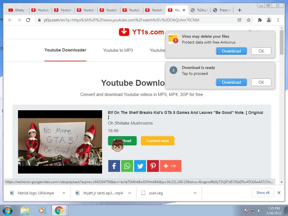Screen dimensions: 288x216
Task: Click the page scrollbar thumb
Action: click(282, 42)
